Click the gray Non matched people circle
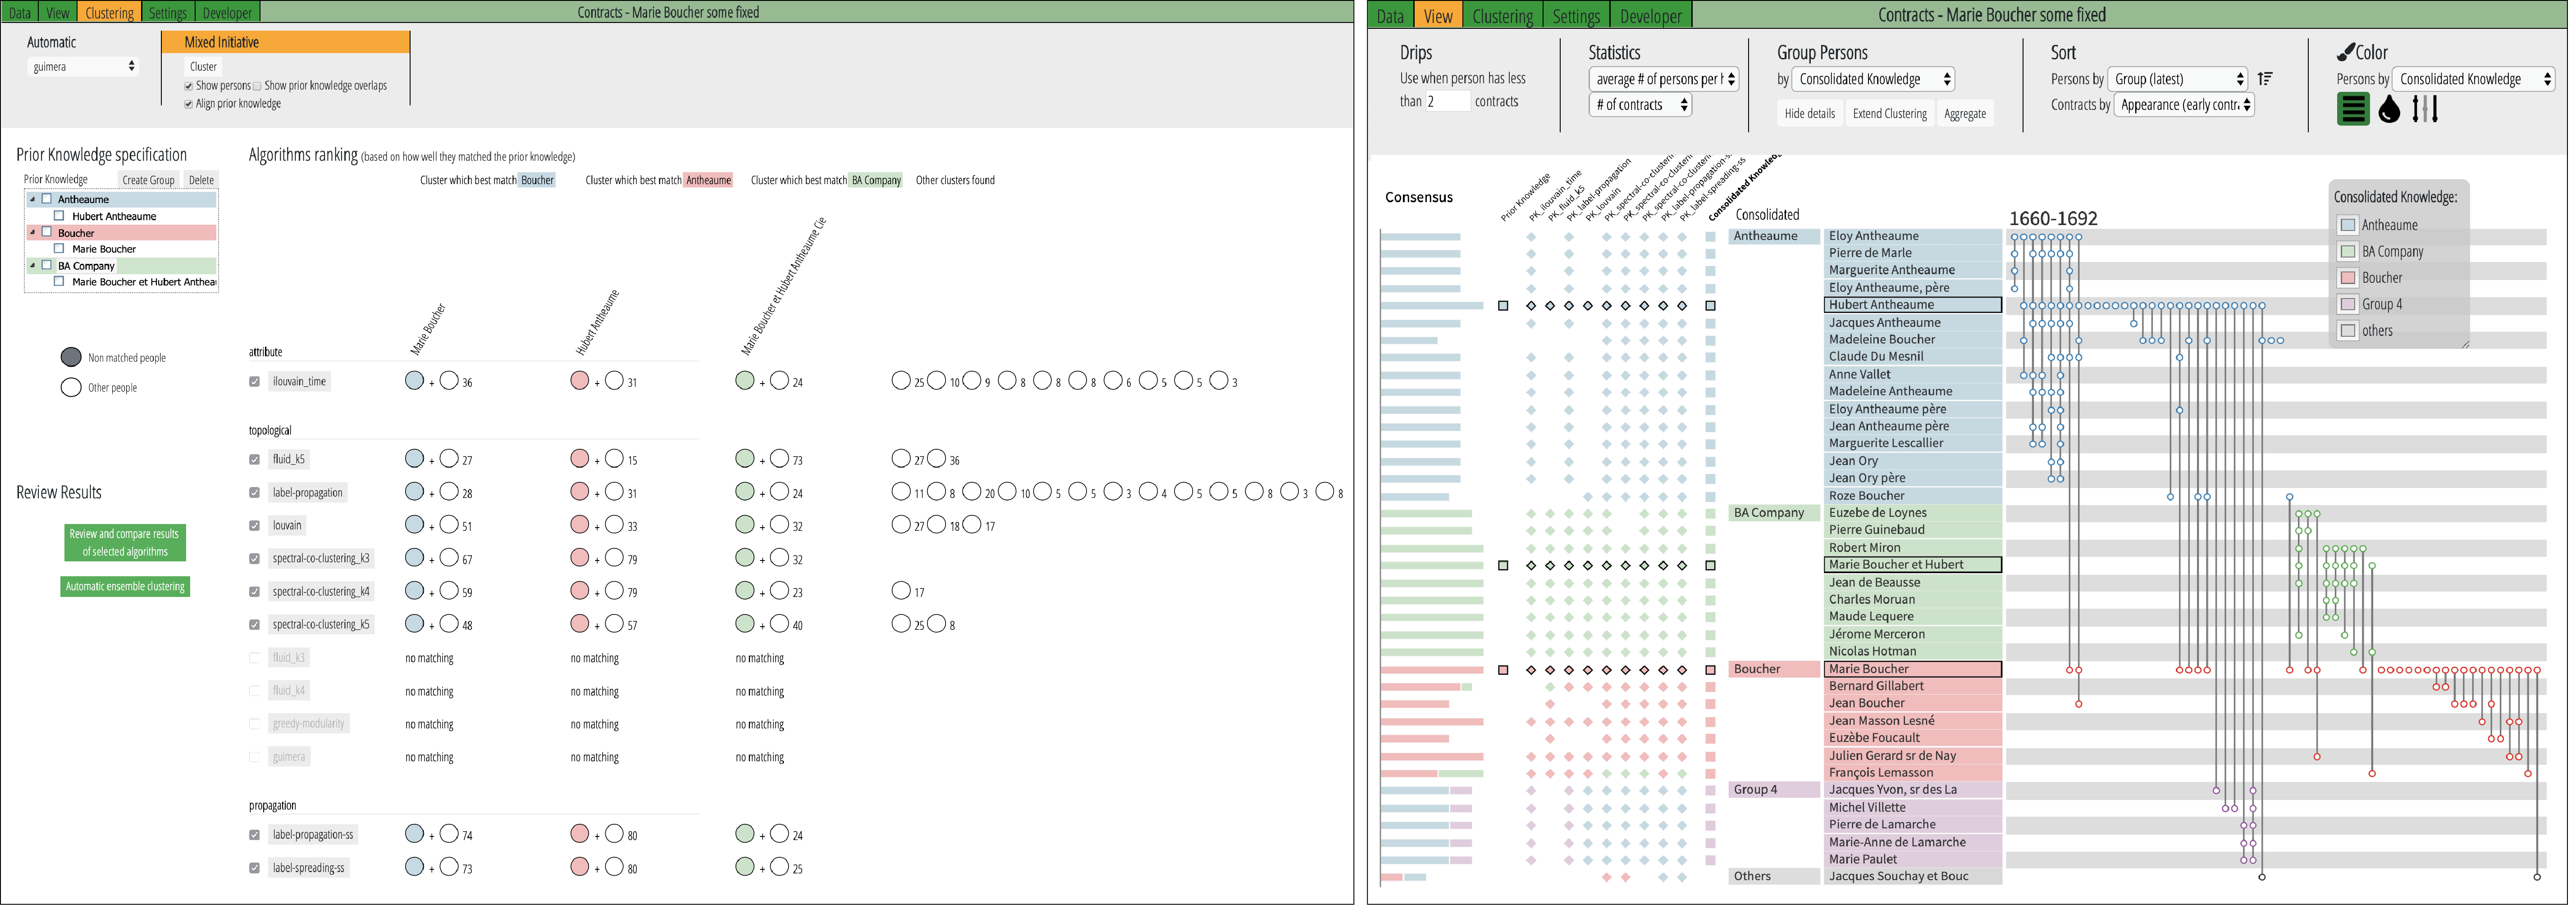 [71, 357]
